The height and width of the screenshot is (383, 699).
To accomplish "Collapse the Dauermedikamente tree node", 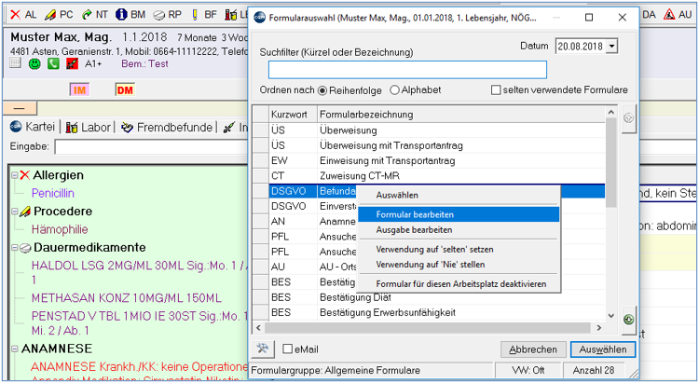I will click(15, 248).
